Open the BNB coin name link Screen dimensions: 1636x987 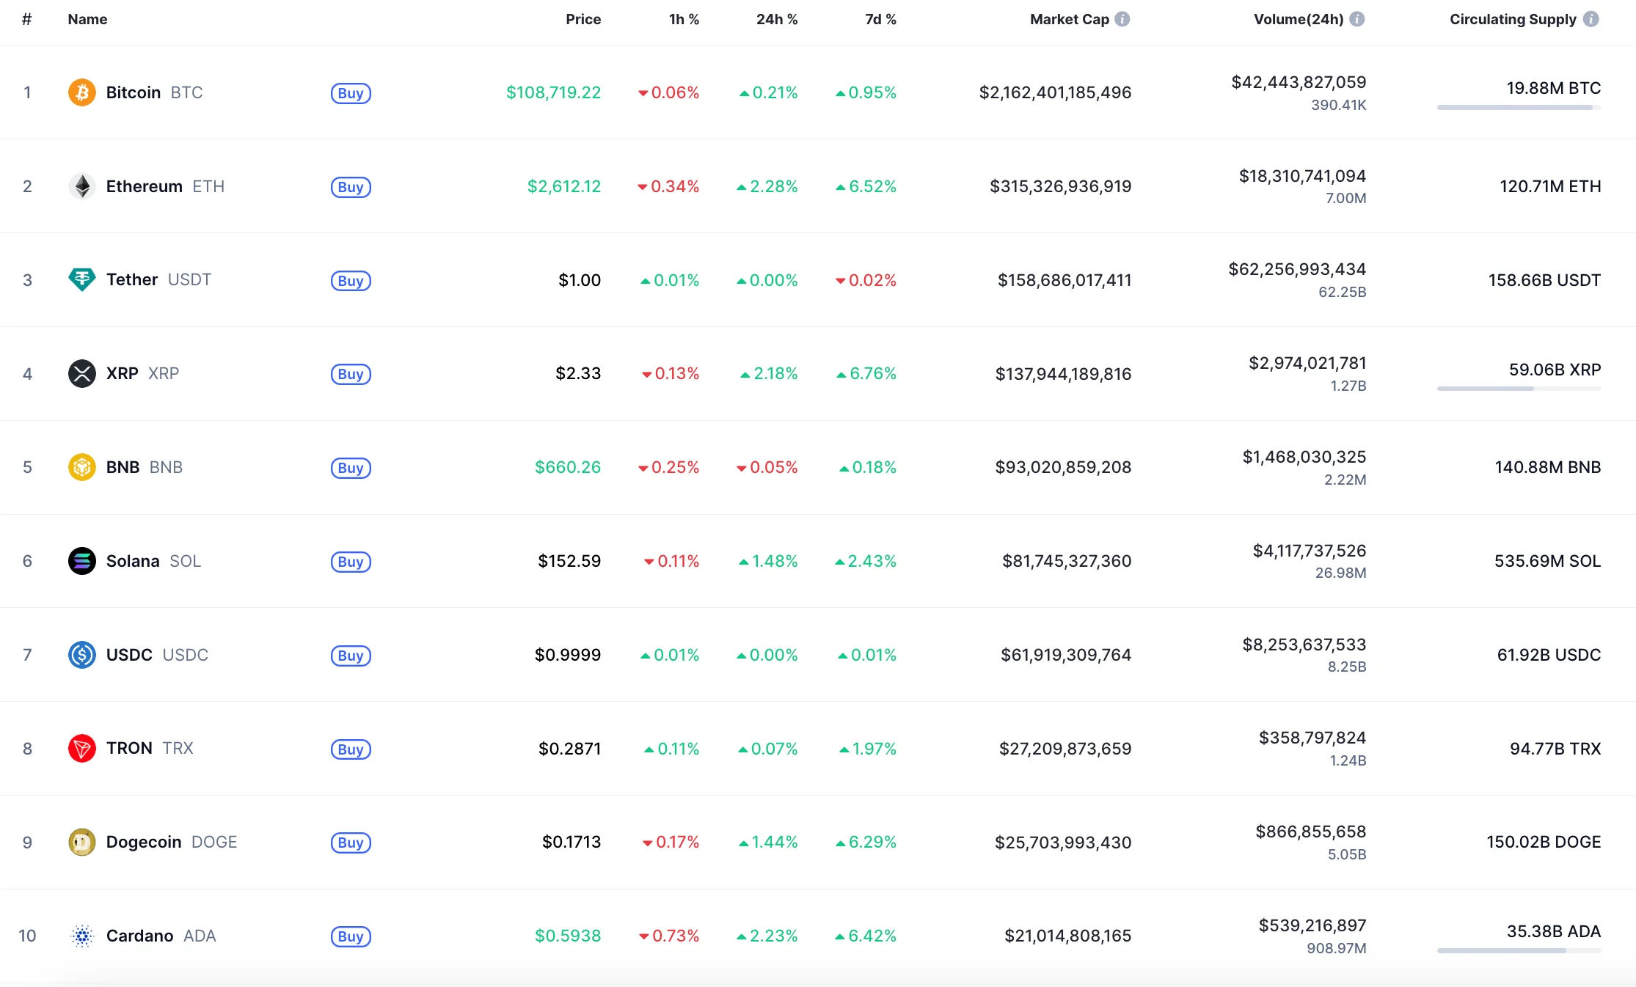[123, 467]
